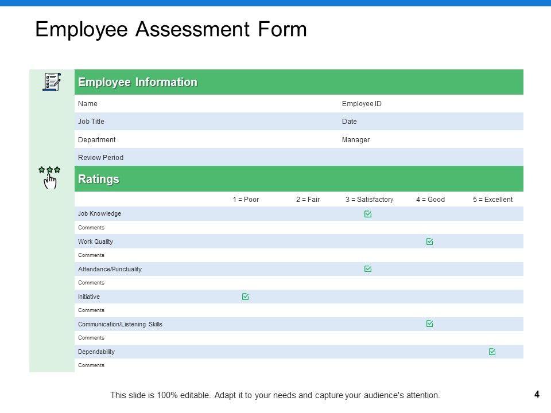Screen dimensions: 551x413
Task: Click the slide number 4
Action: point(537,394)
